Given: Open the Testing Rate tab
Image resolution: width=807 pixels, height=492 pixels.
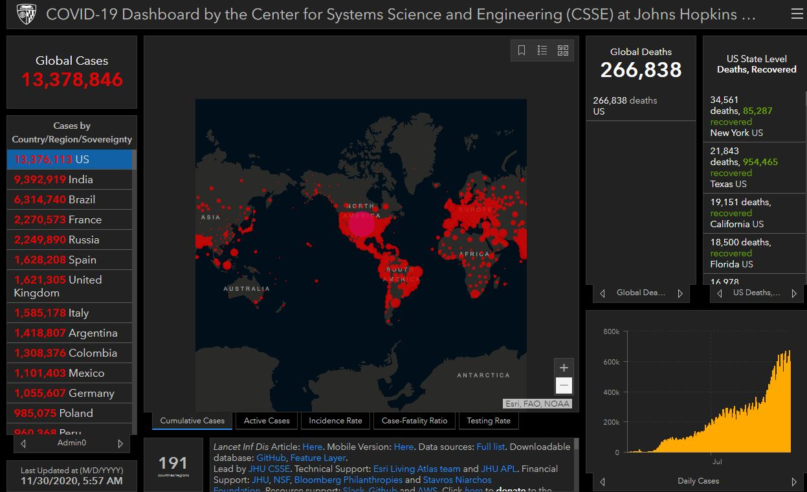Looking at the screenshot, I should click(489, 421).
